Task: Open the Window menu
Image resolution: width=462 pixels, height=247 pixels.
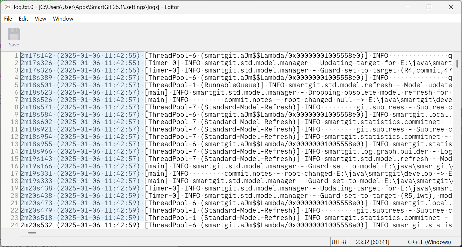Action: tap(63, 19)
